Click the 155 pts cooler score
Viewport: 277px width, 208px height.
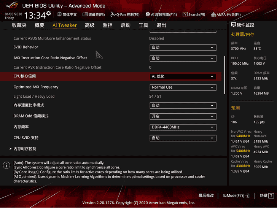259,122
